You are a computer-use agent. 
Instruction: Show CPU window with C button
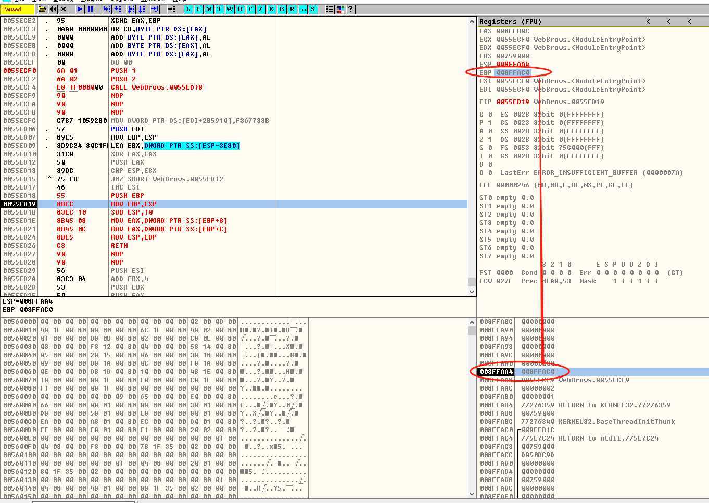coord(250,9)
